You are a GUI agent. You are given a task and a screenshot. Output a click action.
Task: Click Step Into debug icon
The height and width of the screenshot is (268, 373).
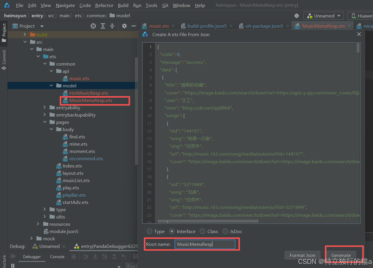pos(95,256)
